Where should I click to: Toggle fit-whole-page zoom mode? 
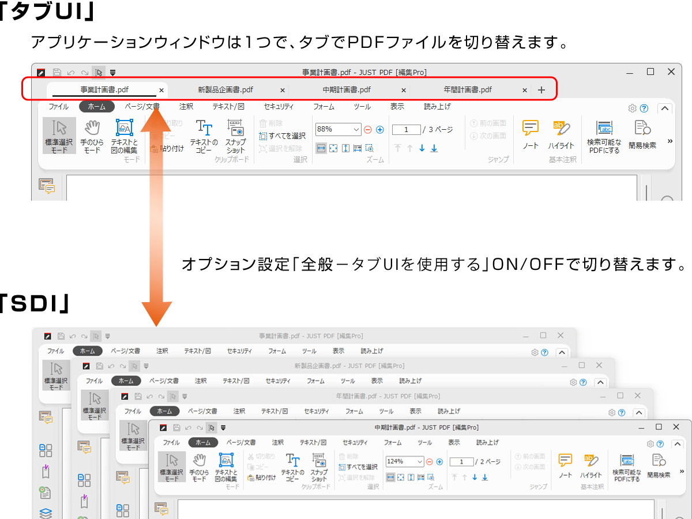[333, 148]
